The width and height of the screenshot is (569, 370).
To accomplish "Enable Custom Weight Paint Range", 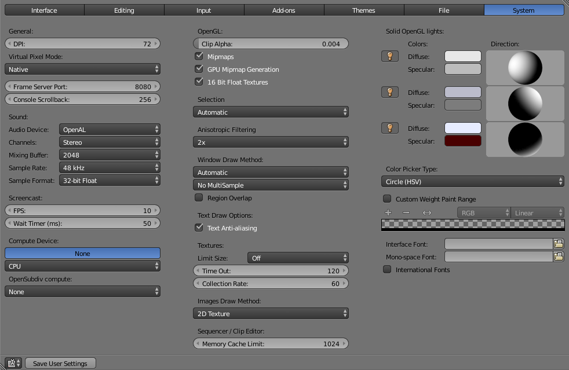I will (387, 199).
